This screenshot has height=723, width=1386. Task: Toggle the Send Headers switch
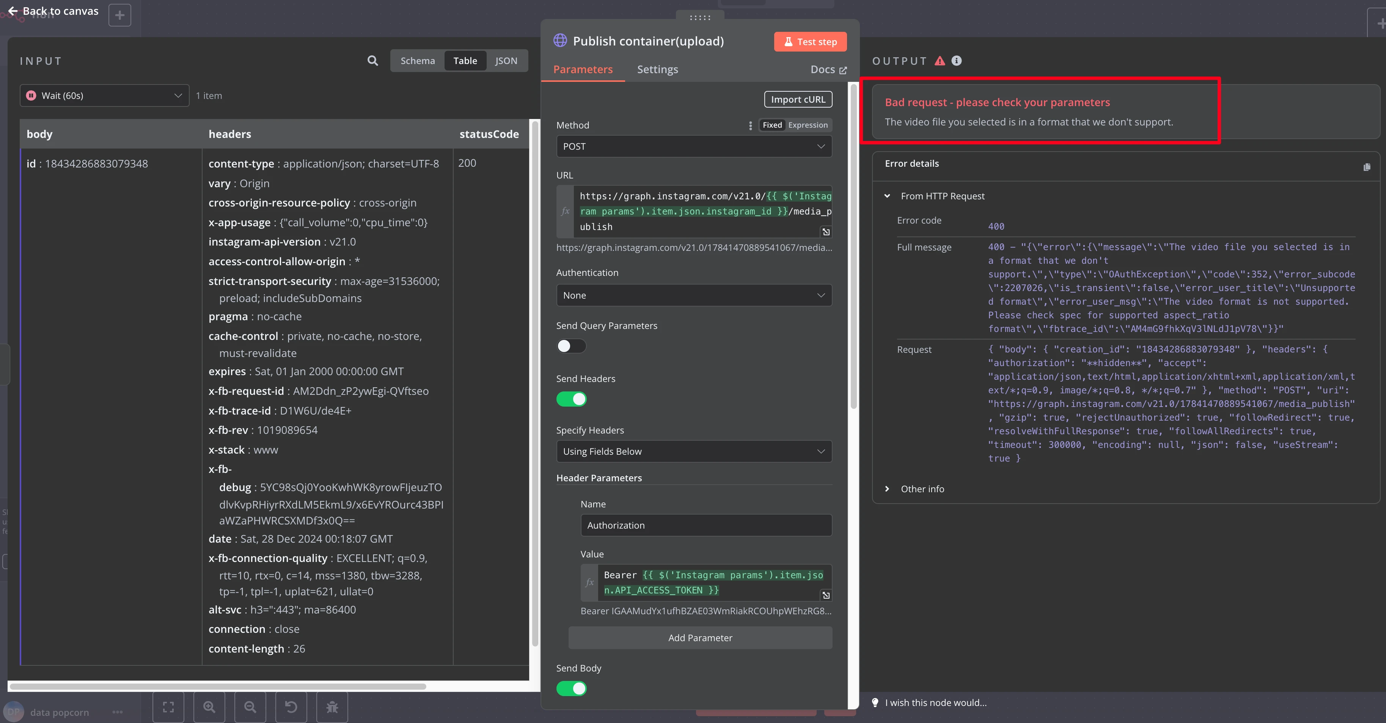coord(571,399)
